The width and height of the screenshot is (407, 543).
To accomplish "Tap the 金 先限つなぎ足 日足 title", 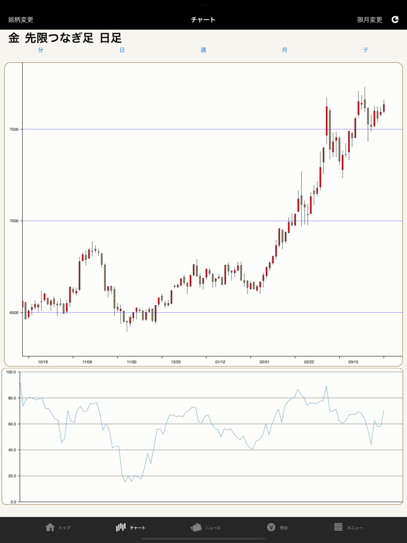I will pos(65,38).
